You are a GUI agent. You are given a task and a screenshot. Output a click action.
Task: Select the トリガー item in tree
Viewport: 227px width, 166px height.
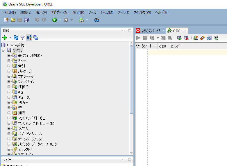tap(23, 103)
